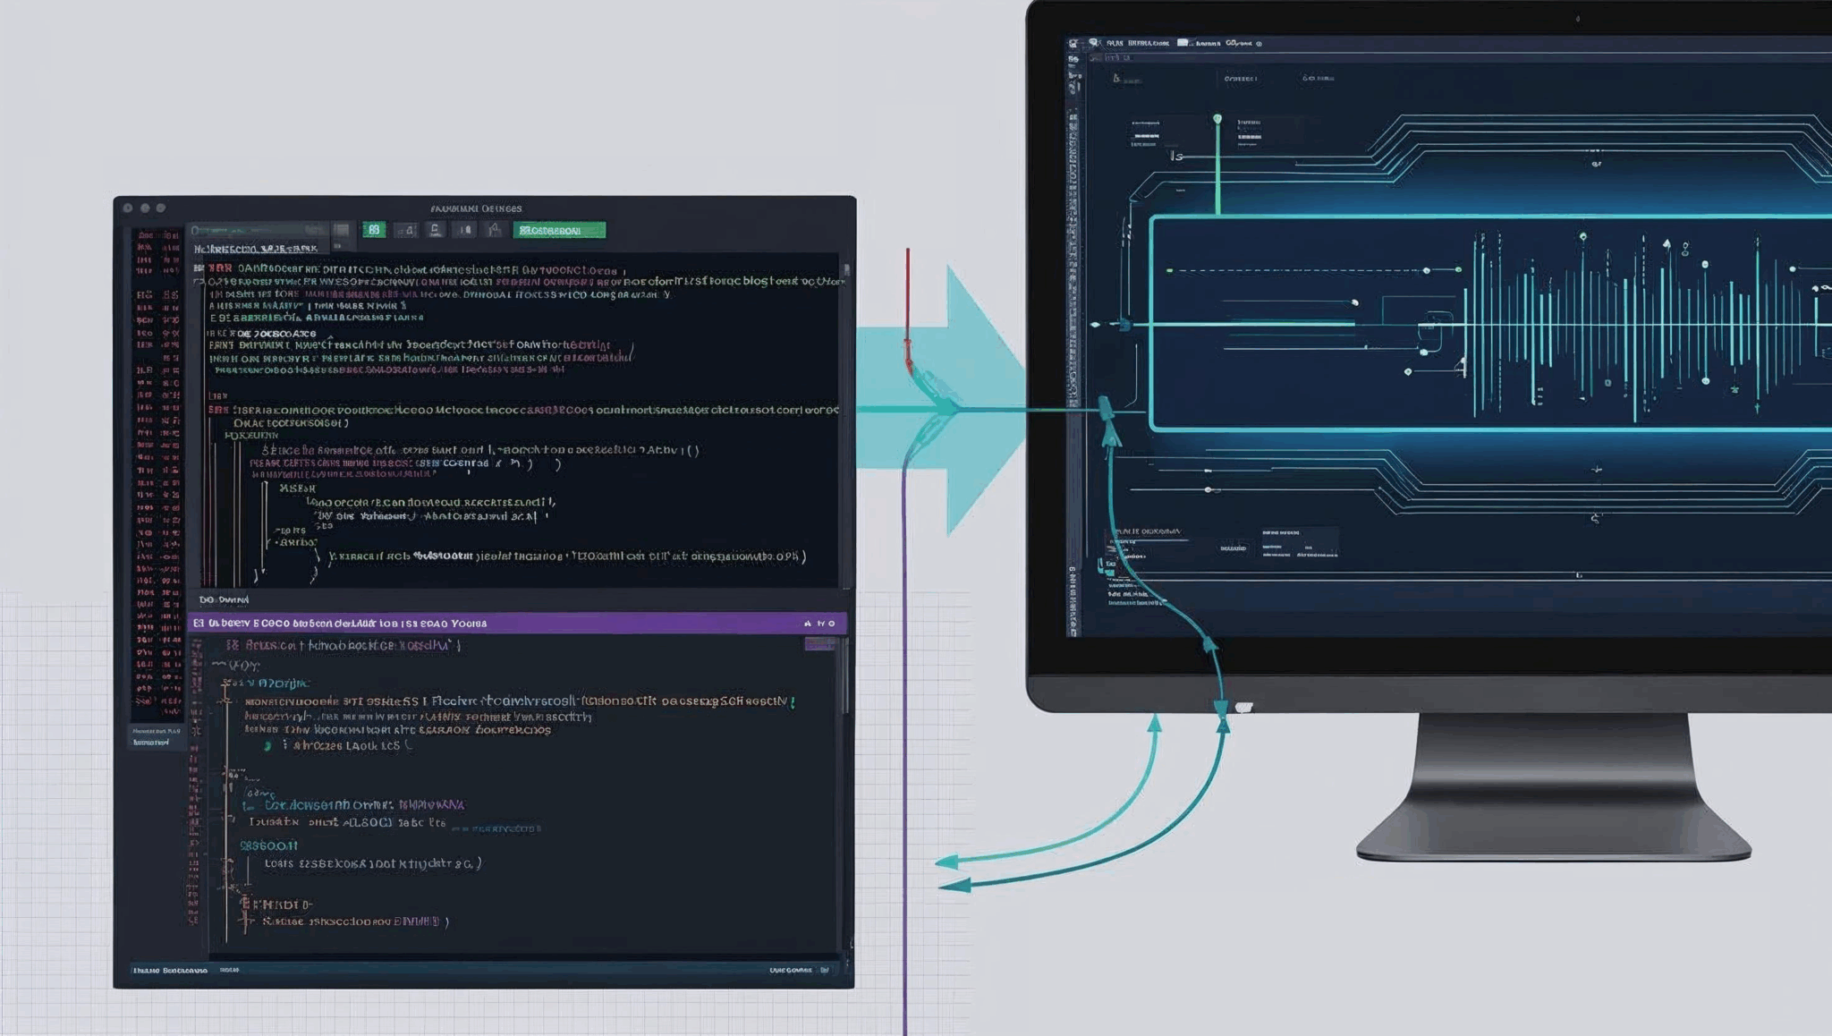Viewport: 1832px width, 1036px height.
Task: Click the document icon right of green grid icon
Action: (406, 231)
